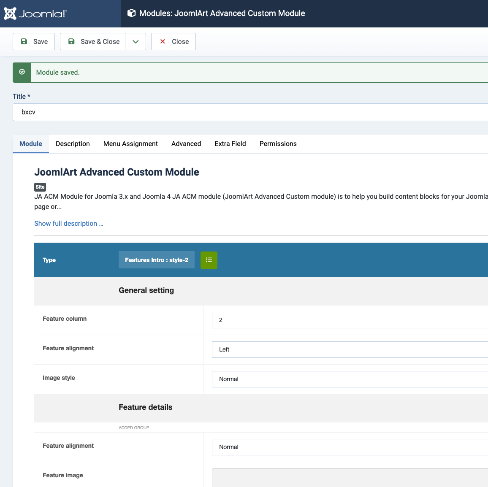
Task: Click the module cube icon in header
Action: point(132,14)
